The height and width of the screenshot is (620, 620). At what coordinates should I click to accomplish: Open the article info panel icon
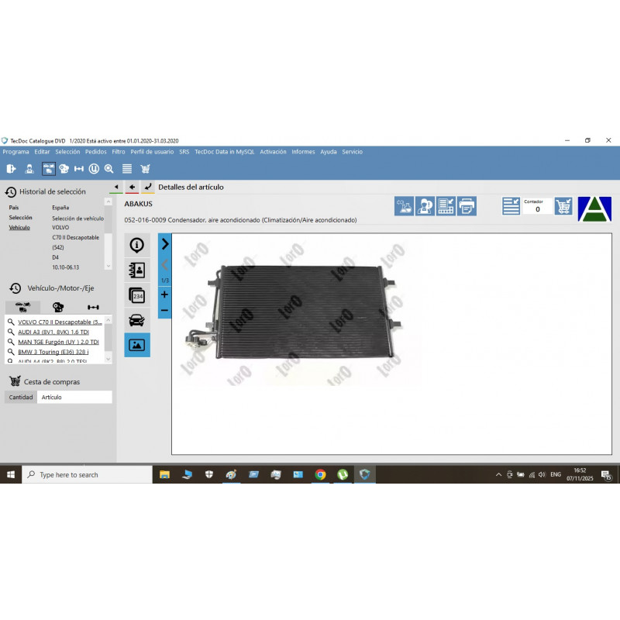click(137, 246)
